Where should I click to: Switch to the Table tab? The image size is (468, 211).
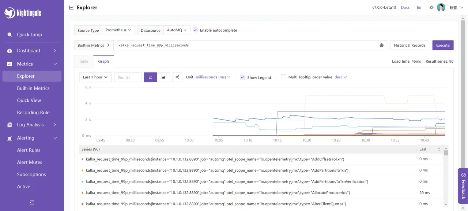(x=83, y=61)
